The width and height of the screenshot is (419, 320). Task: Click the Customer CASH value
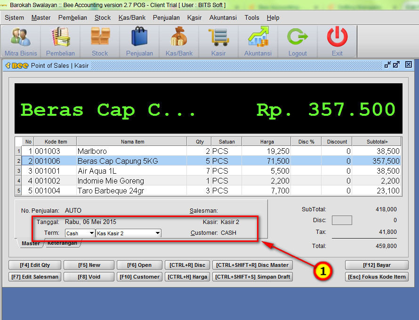[228, 233]
